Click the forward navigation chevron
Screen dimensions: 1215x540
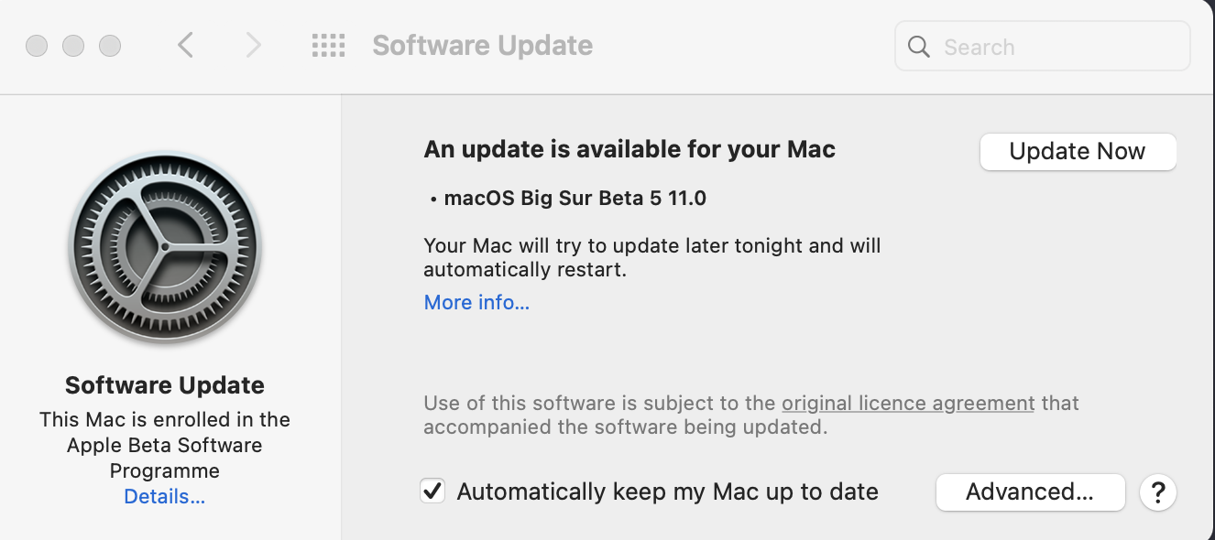254,45
